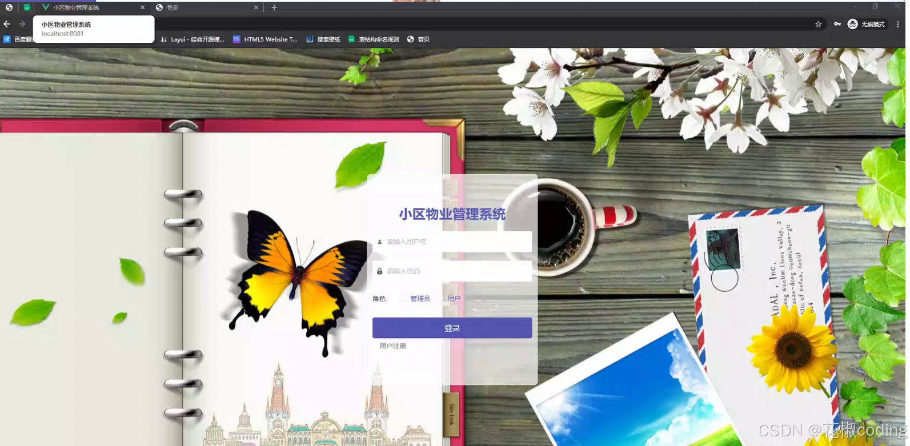Click the password input field
The width and height of the screenshot is (910, 446).
pyautogui.click(x=452, y=271)
